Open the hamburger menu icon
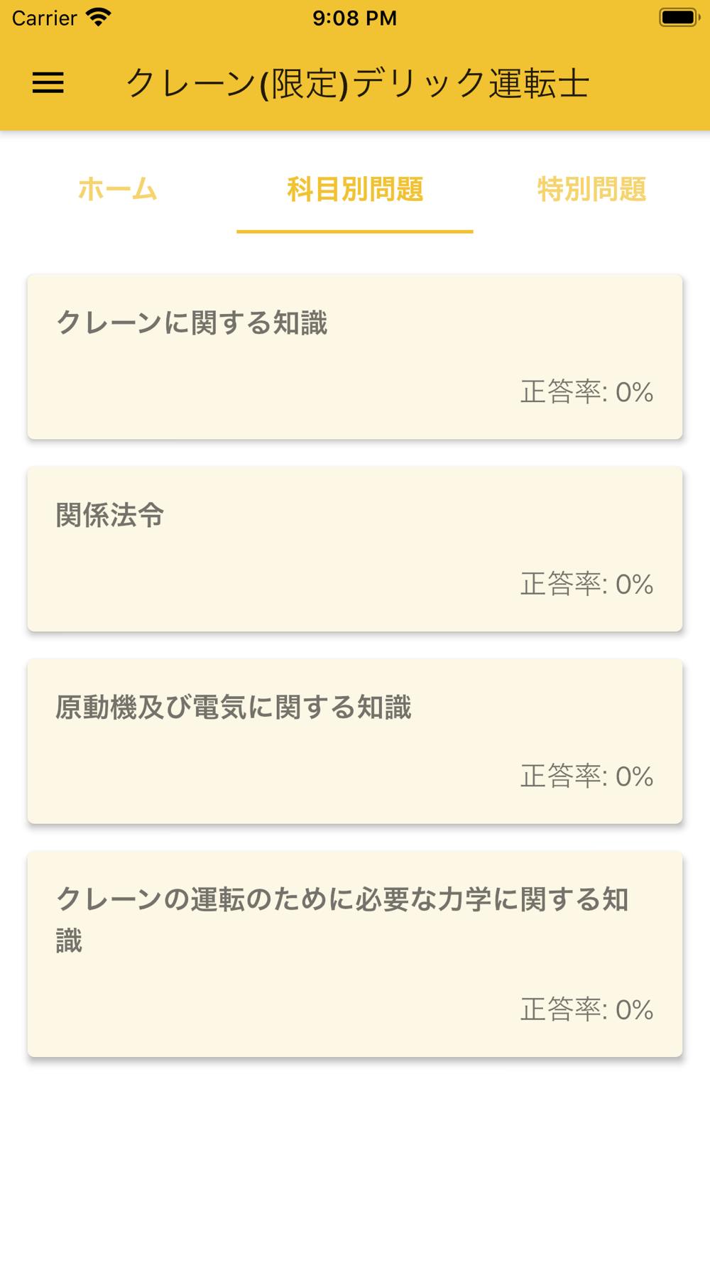 point(48,83)
